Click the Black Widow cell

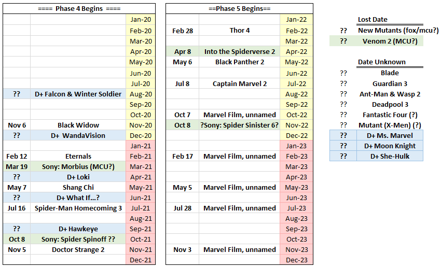tap(78, 125)
